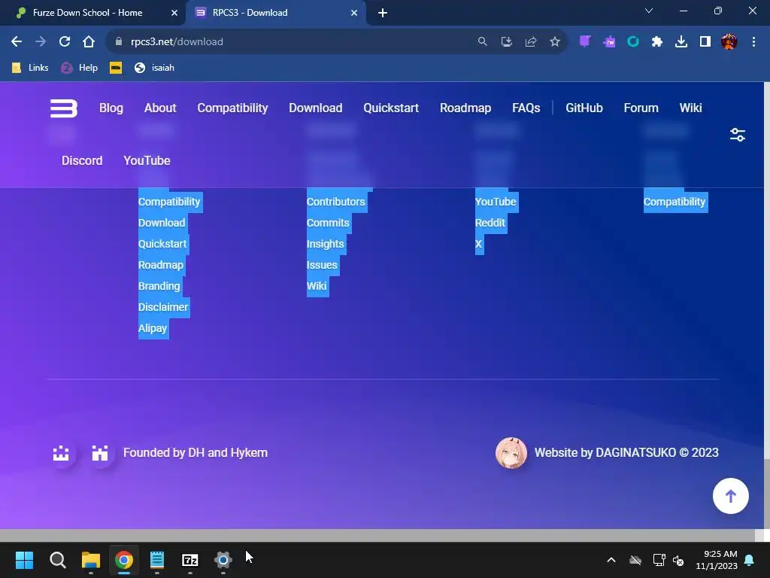Open Wiki in the top navigation

(690, 108)
